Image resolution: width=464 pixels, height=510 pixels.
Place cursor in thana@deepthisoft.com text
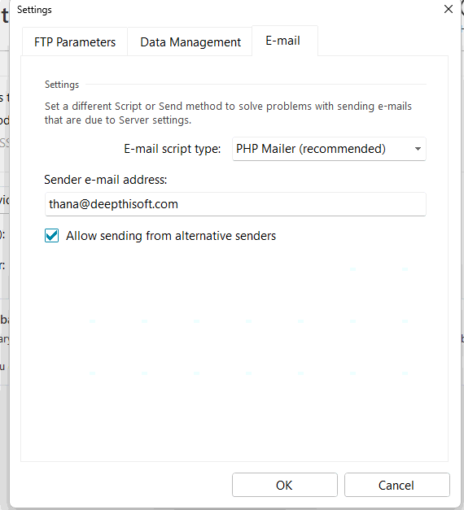113,204
